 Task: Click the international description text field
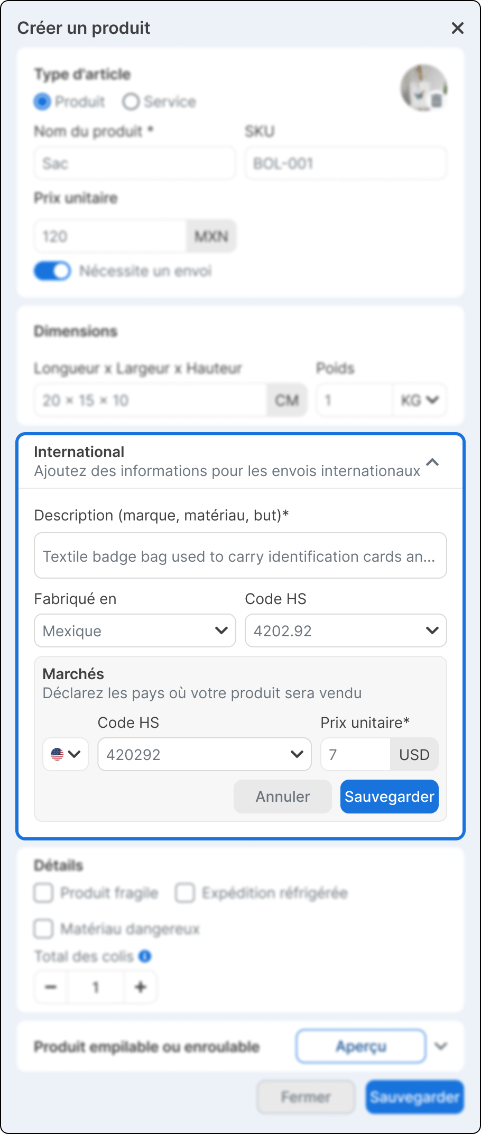tap(240, 556)
